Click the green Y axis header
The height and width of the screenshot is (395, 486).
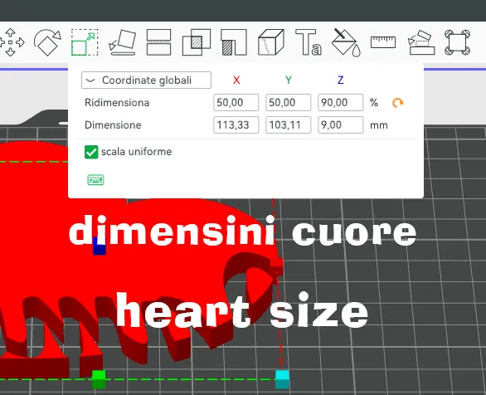coord(289,80)
